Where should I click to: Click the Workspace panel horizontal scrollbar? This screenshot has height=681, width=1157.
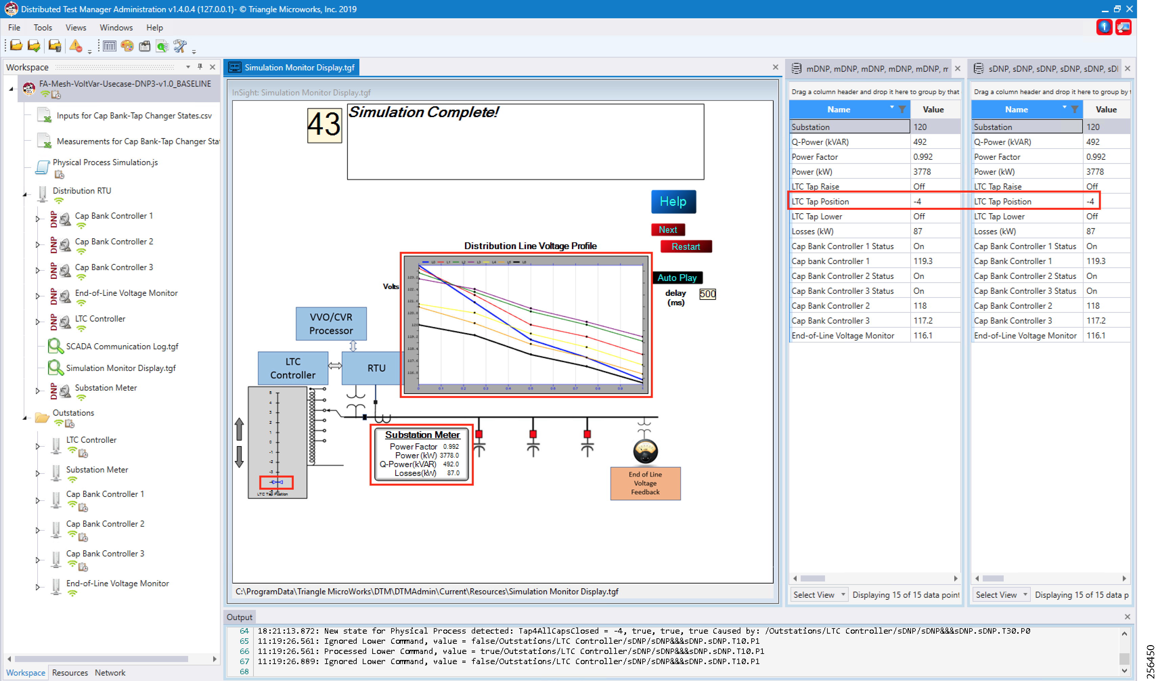[102, 659]
